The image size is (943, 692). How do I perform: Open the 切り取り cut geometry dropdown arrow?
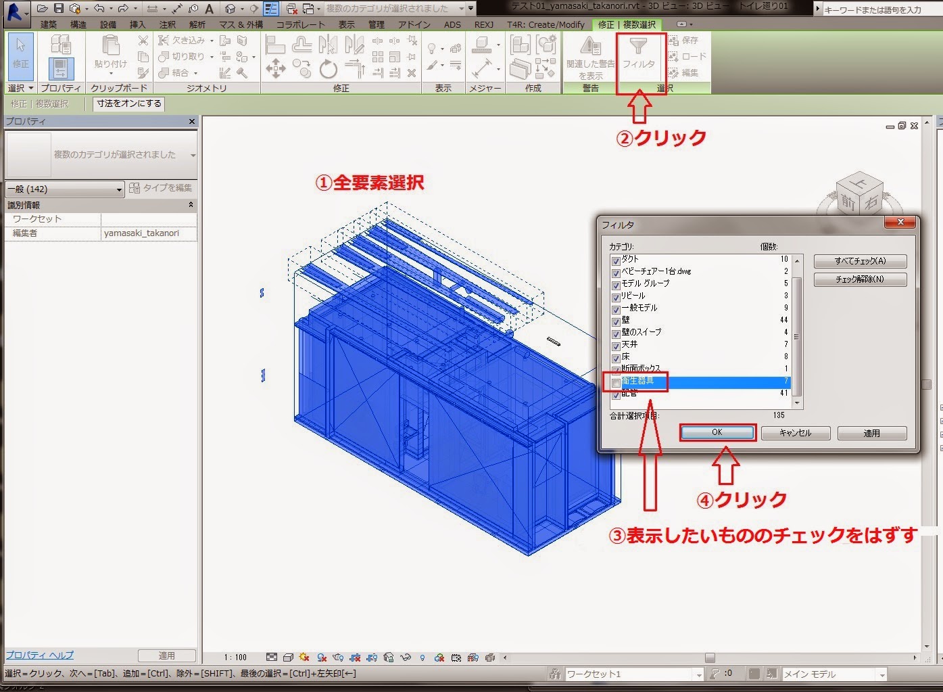click(x=212, y=57)
